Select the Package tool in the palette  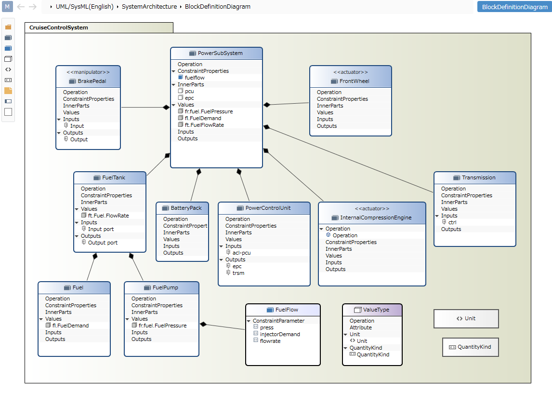click(8, 27)
